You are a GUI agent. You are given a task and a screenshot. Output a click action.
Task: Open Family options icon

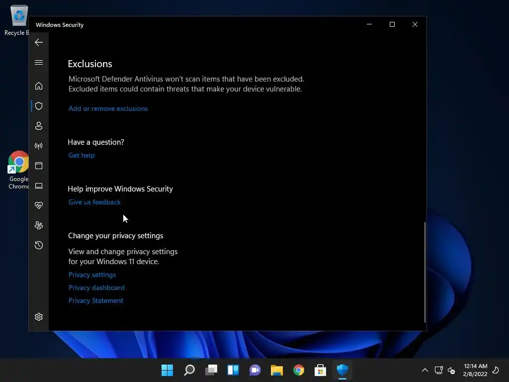(39, 225)
